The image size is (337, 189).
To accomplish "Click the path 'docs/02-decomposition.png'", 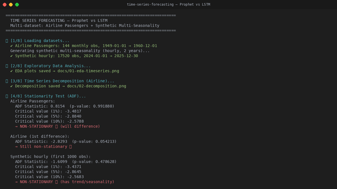I will click(97, 86).
